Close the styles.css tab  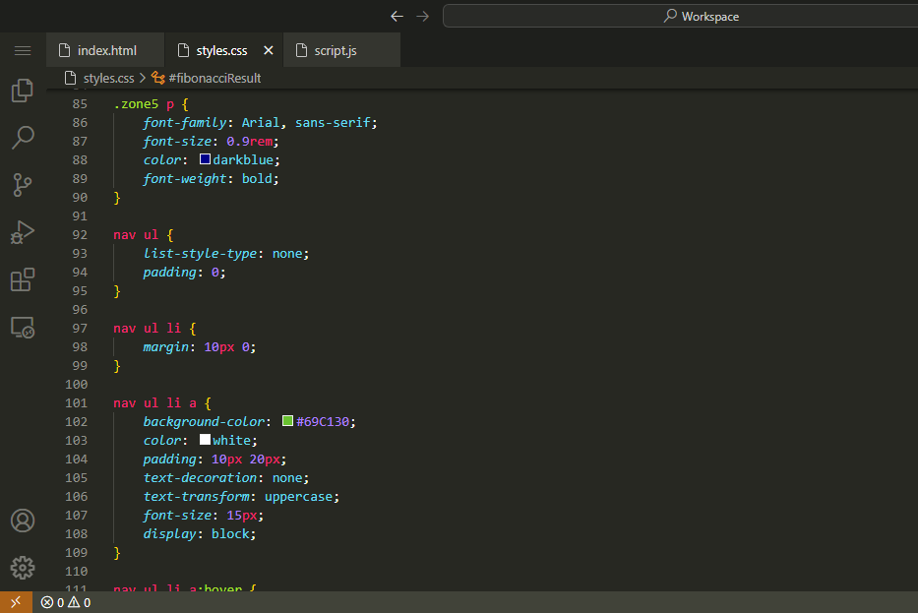[x=269, y=50]
